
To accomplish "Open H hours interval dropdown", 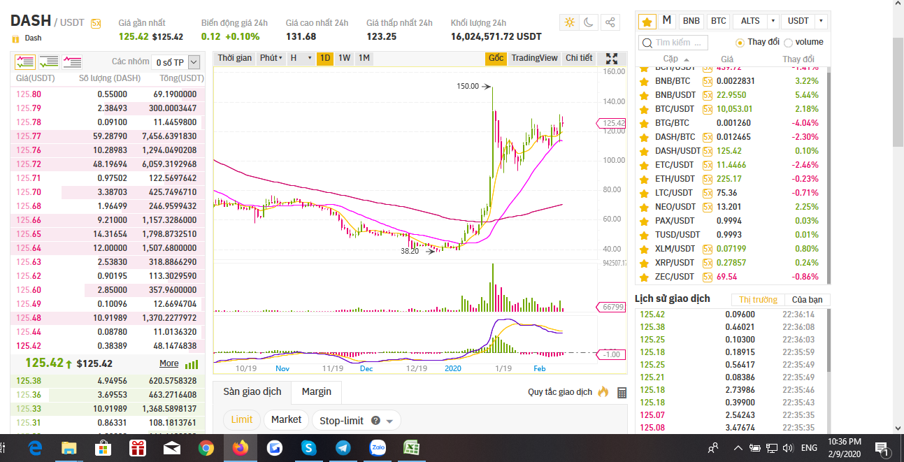I will point(301,58).
